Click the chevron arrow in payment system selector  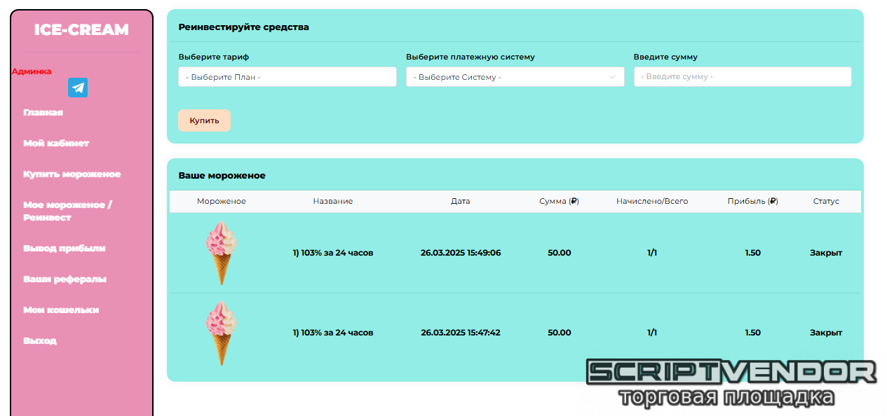coord(612,77)
